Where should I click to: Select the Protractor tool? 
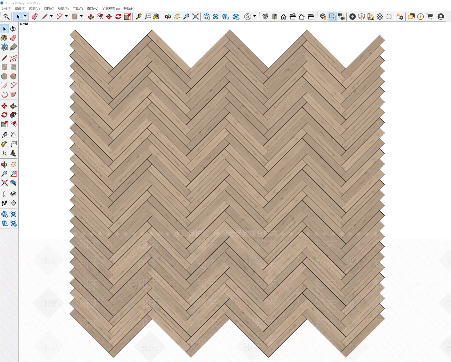(x=4, y=144)
